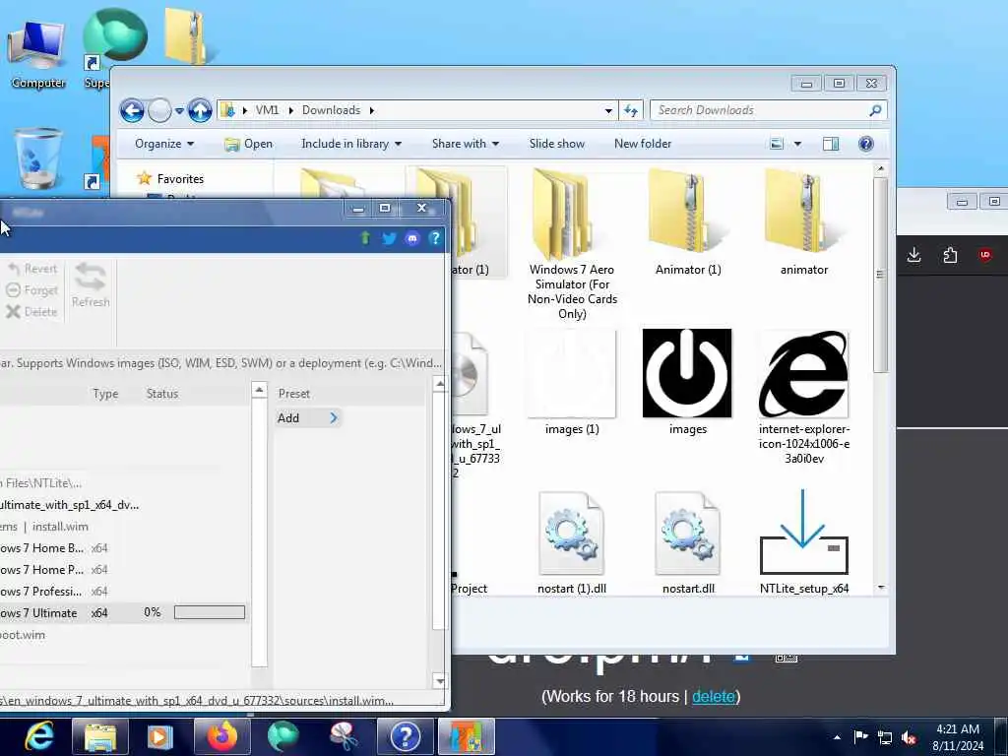Screen dimensions: 1008x756
Task: Open the address bar history dropdown
Action: 608,110
